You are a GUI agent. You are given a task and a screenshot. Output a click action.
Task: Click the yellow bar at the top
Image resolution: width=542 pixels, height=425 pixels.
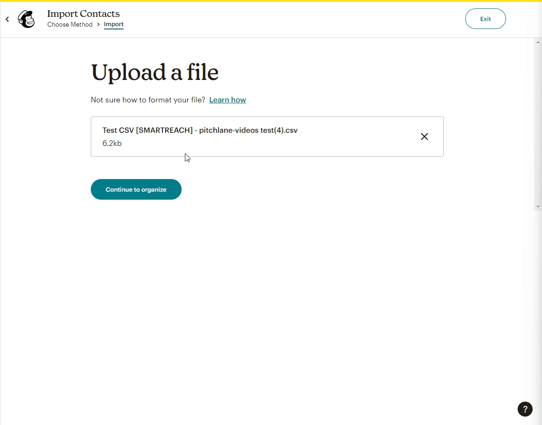tap(271, 1)
